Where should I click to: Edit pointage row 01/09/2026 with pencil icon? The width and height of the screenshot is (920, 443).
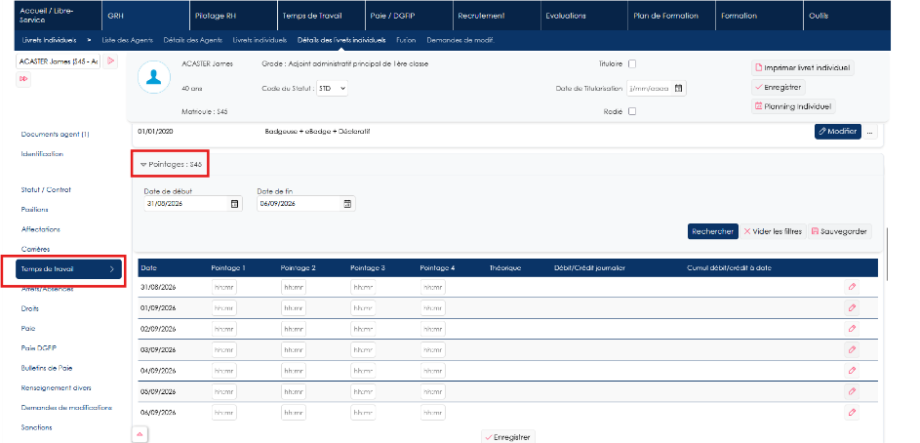click(x=852, y=307)
